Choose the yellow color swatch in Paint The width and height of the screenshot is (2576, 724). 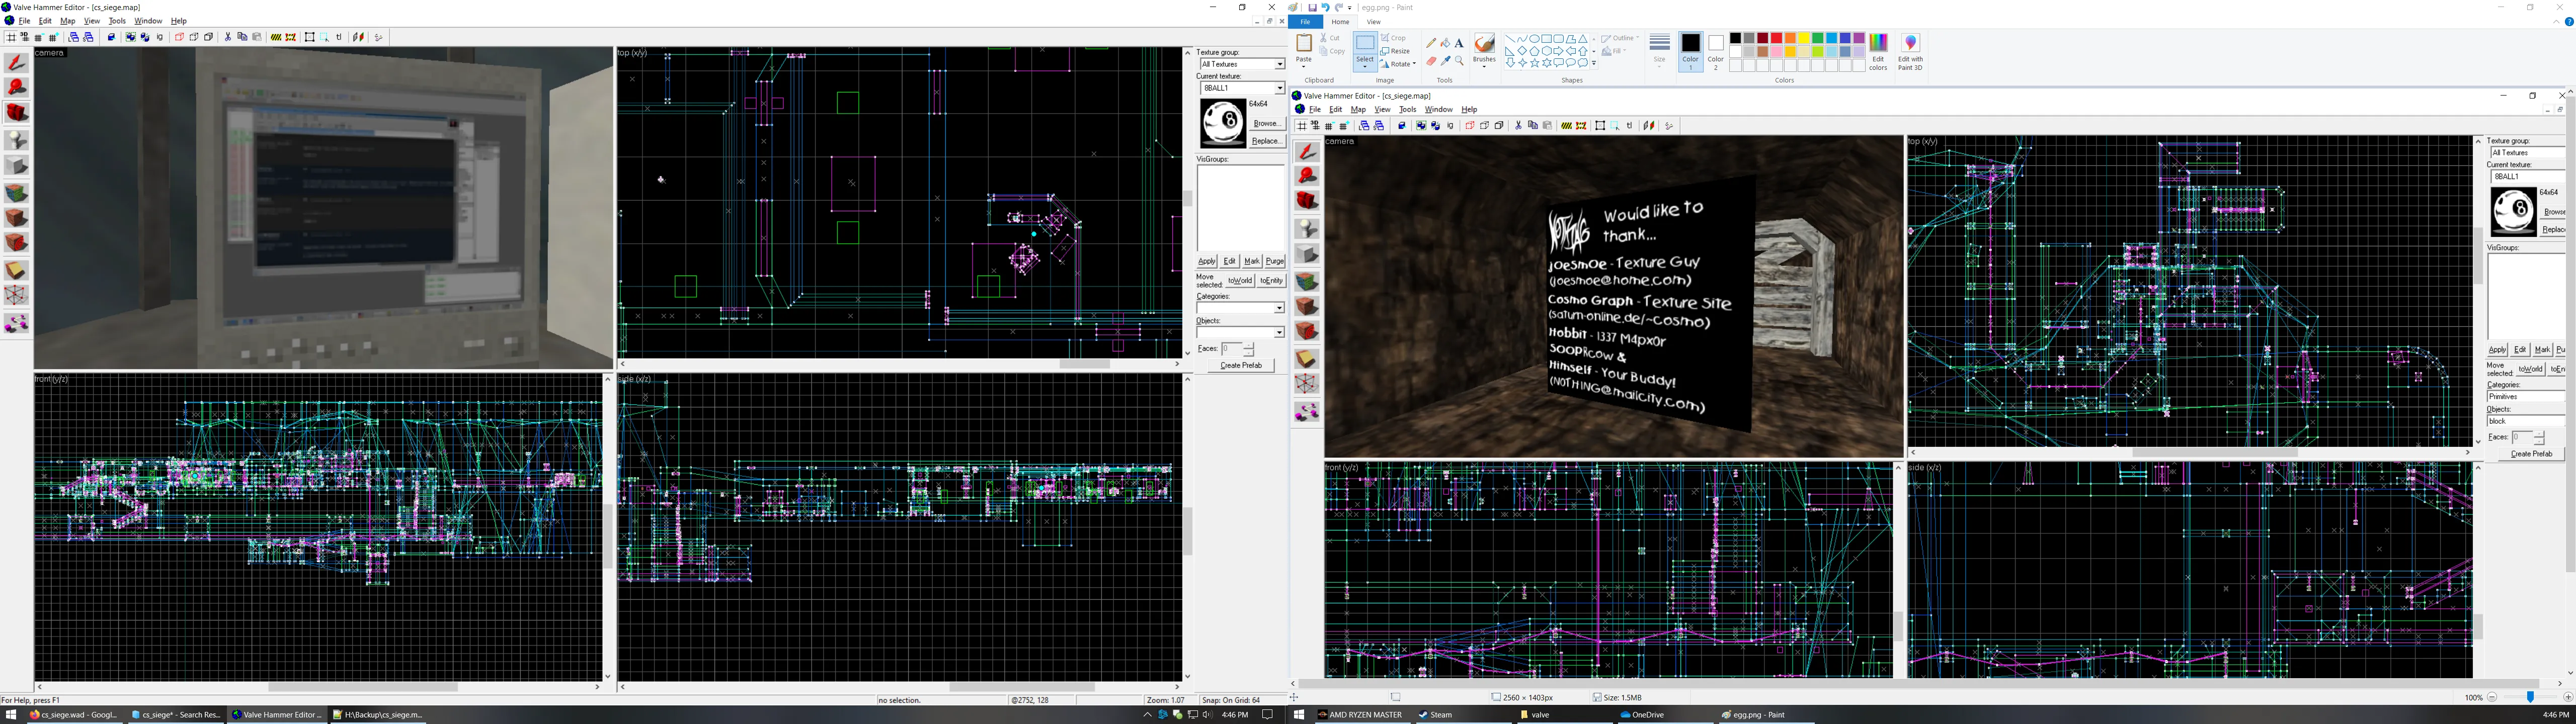(1804, 39)
